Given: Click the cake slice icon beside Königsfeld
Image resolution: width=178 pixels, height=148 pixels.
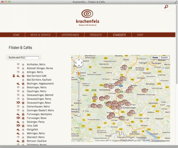Looking at the screenshot, I should [x=18, y=129].
